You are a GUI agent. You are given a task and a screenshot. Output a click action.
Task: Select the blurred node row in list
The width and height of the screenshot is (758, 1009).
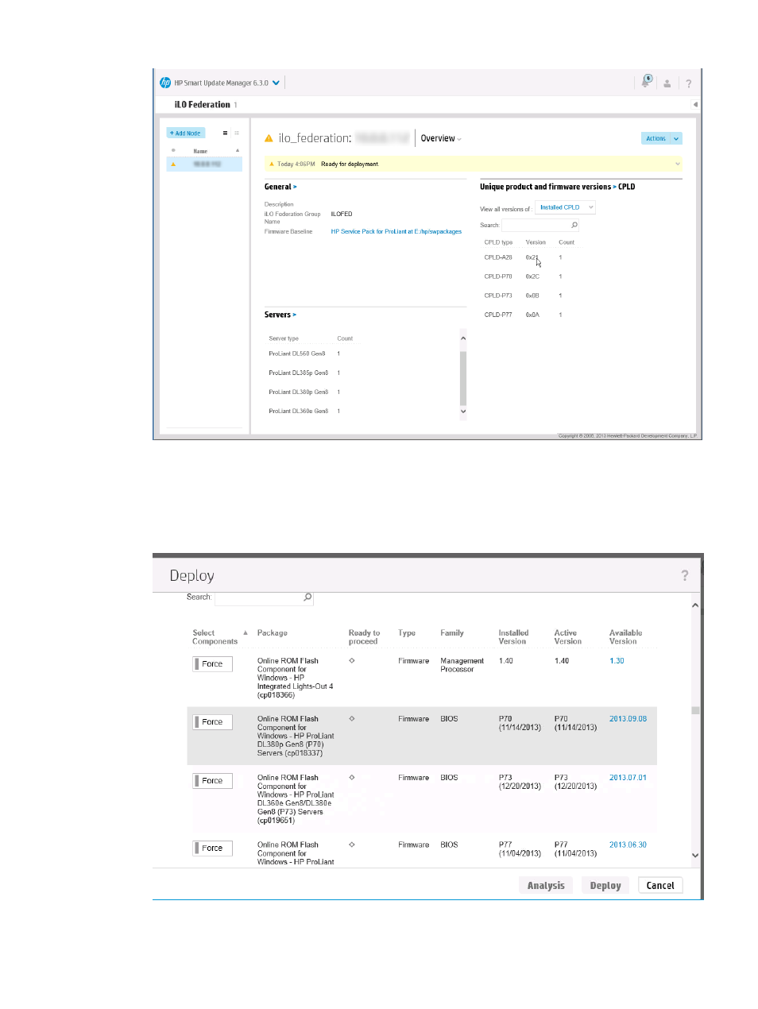click(x=204, y=164)
